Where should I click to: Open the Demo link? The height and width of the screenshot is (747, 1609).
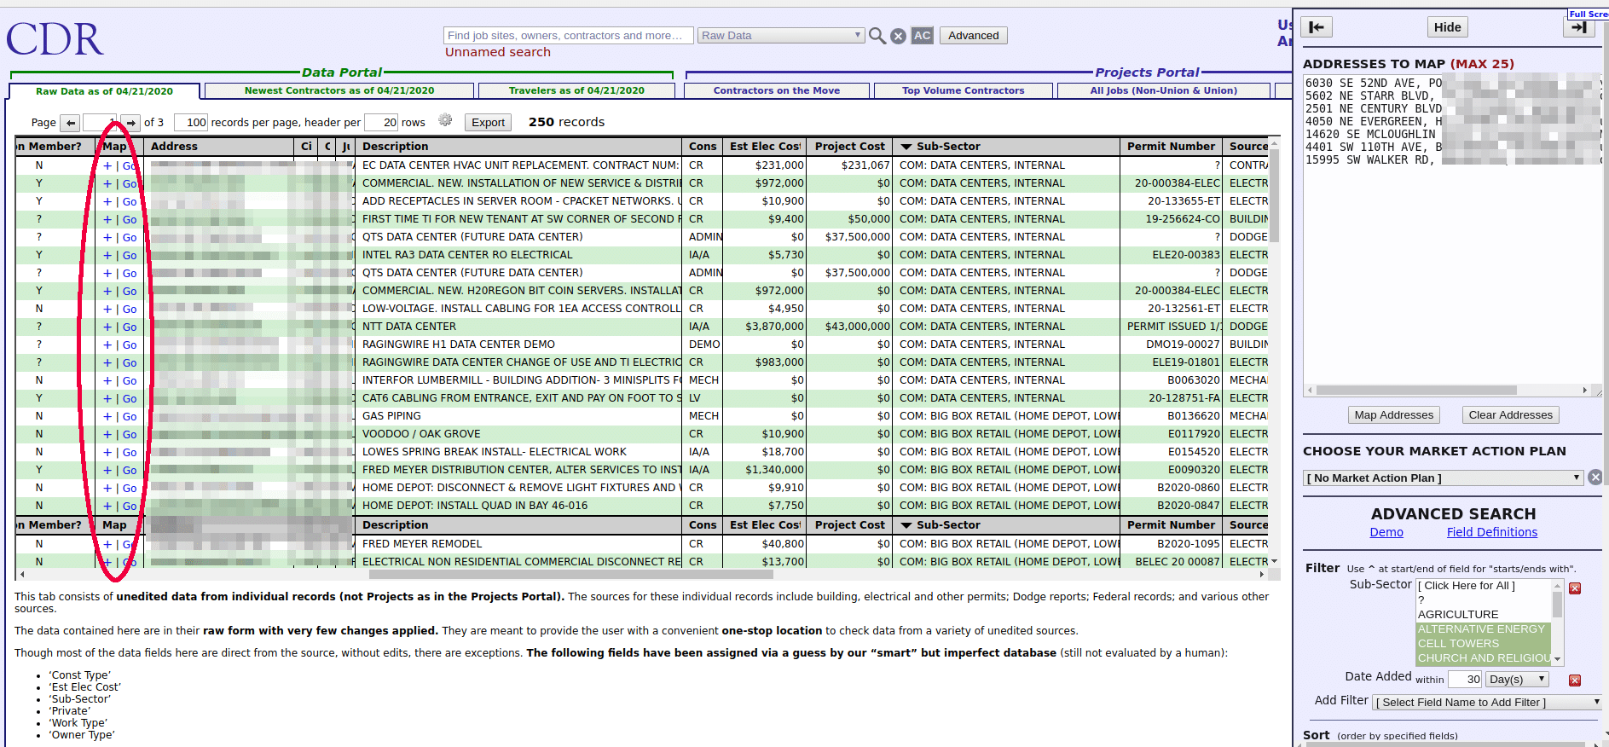[x=1386, y=532]
